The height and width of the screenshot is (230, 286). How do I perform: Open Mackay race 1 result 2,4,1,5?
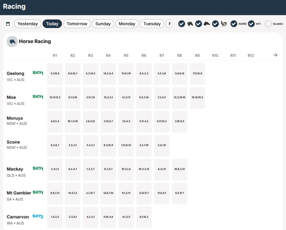point(55,169)
